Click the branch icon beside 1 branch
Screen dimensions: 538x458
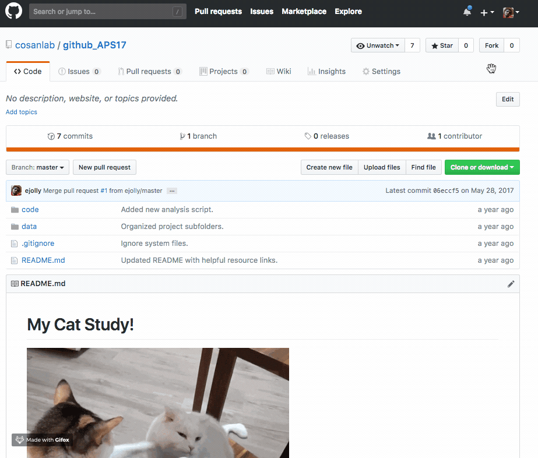[x=182, y=136]
